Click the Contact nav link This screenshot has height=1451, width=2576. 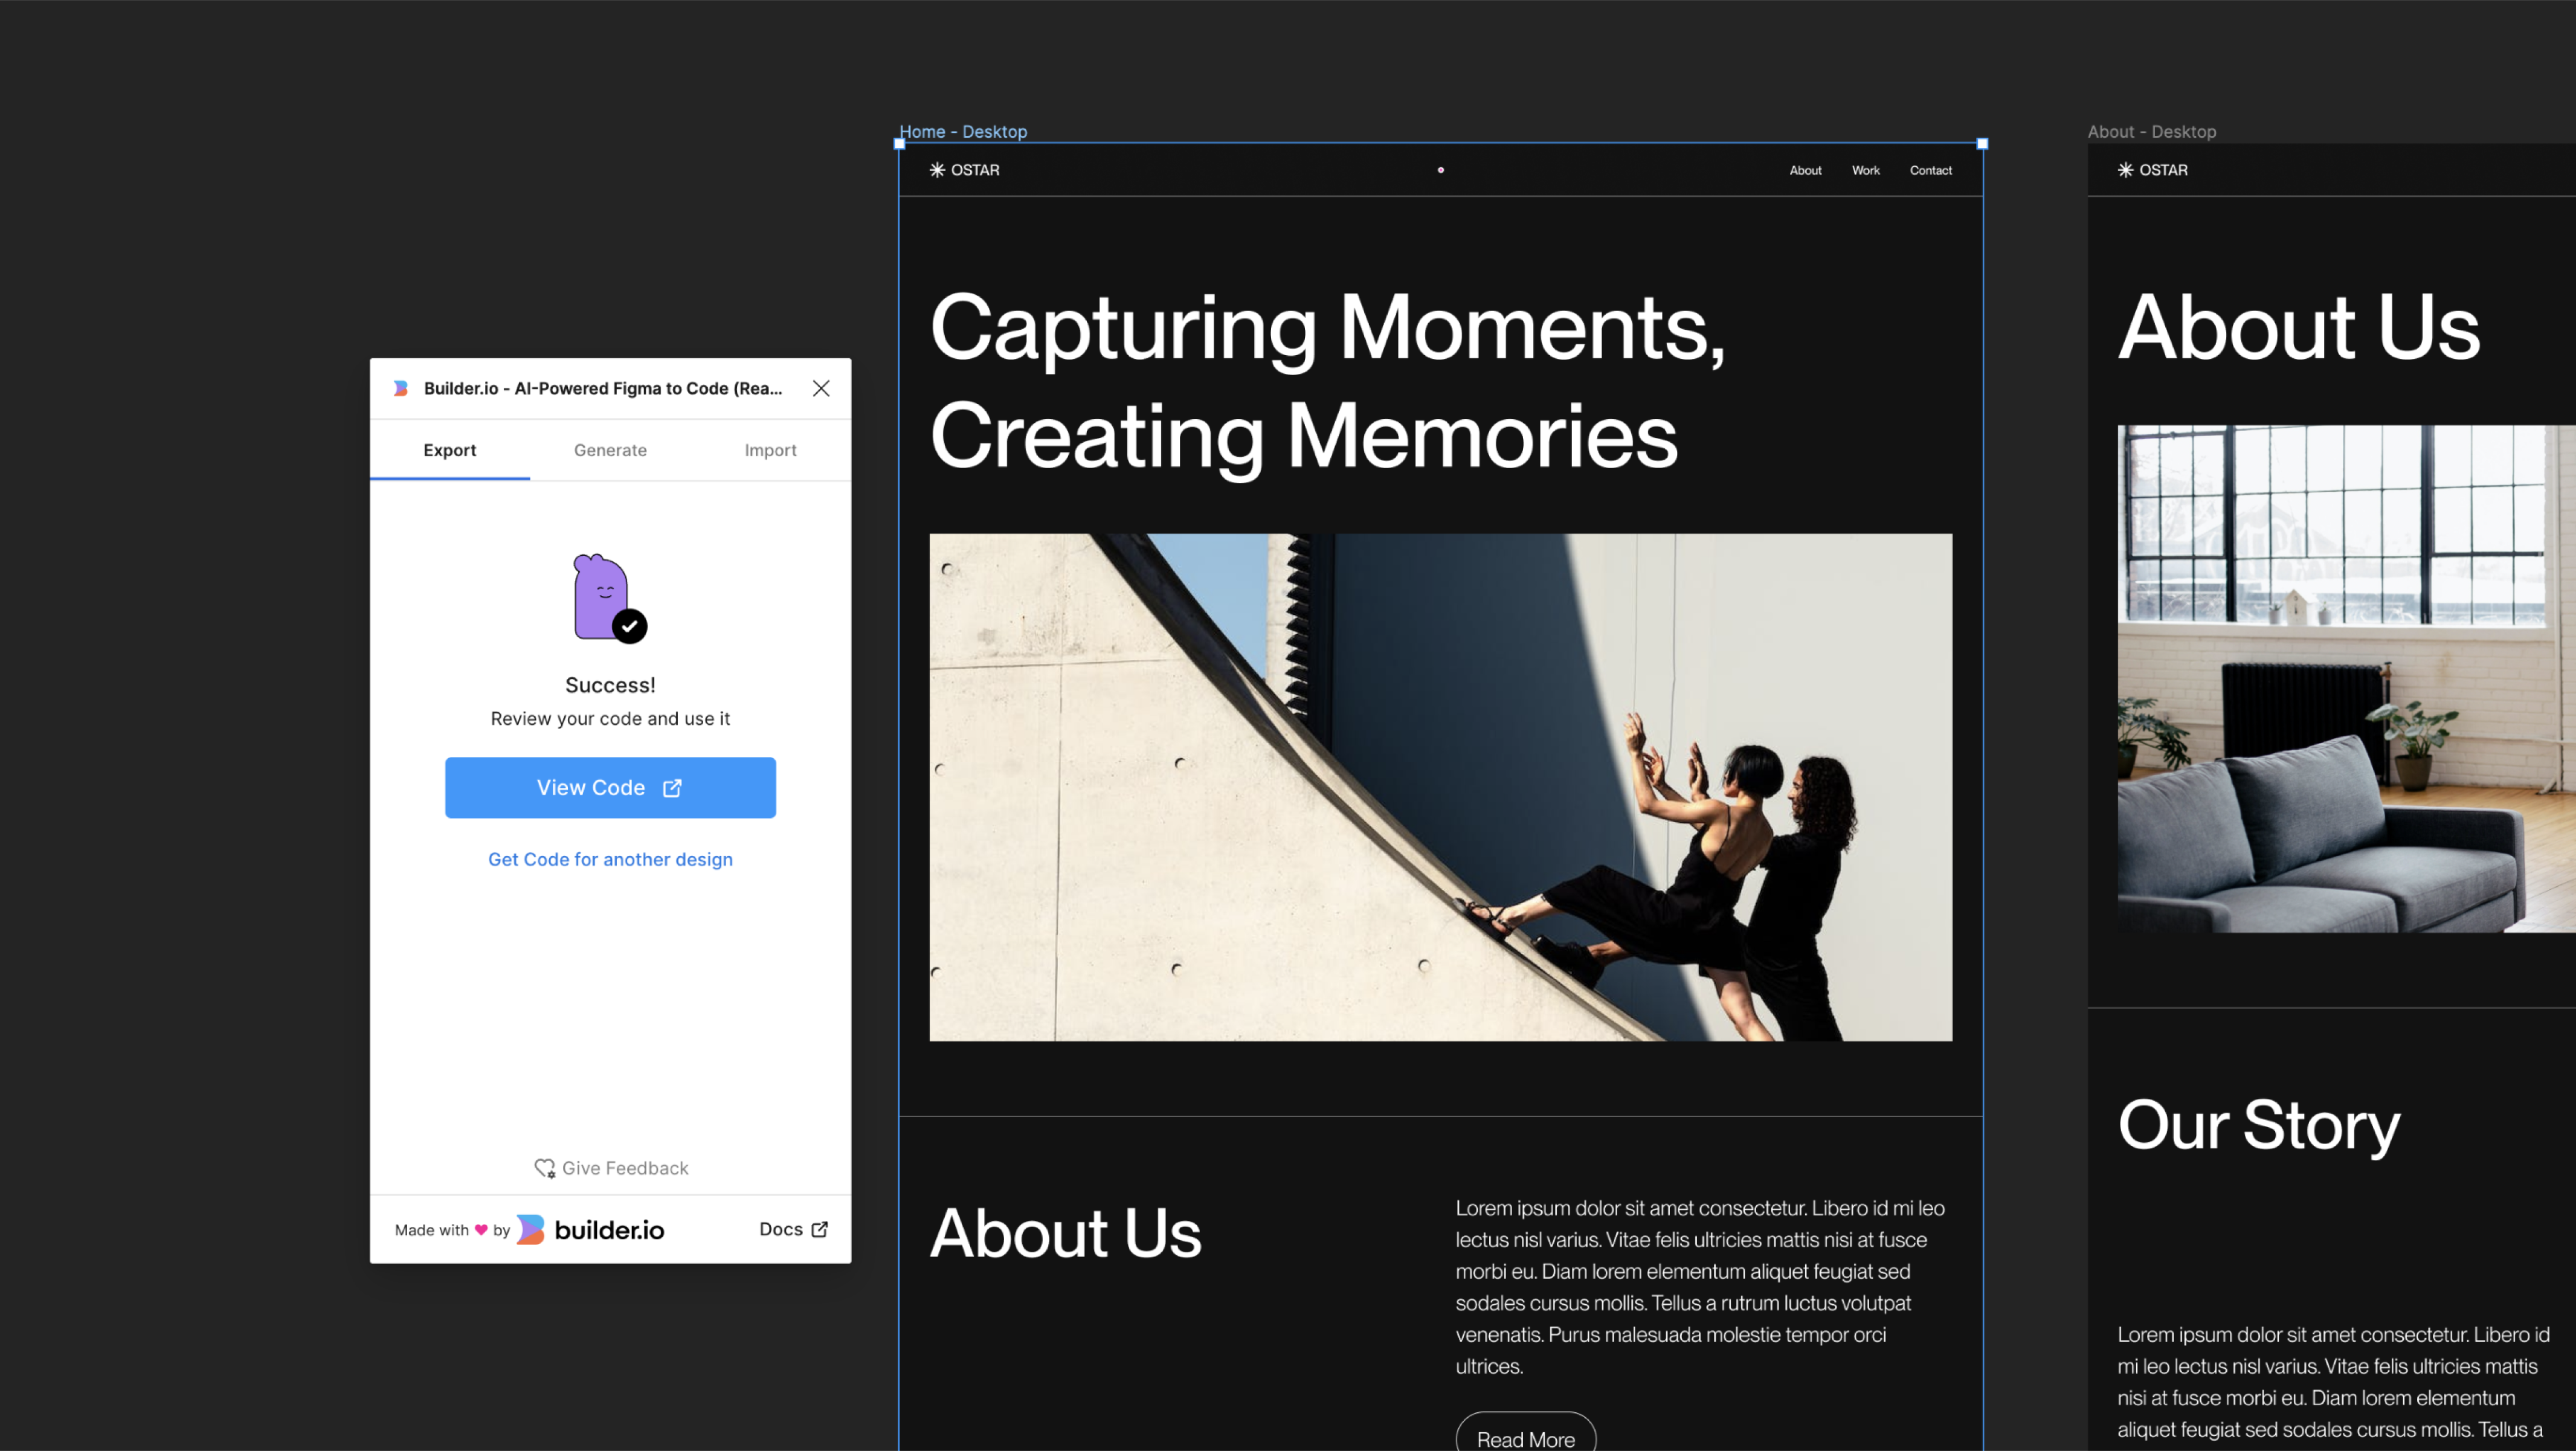1930,170
